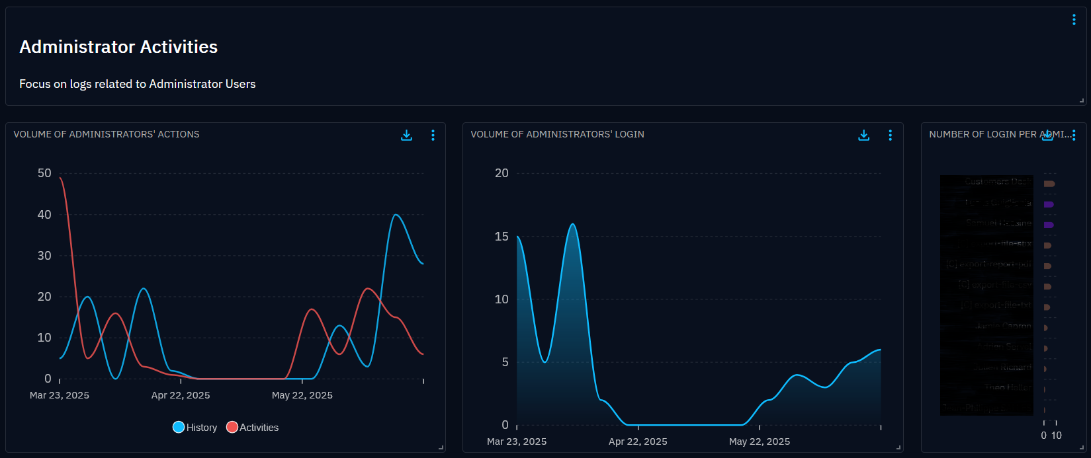Viewport: 1091px width, 458px height.
Task: Grab resize handle of Administrators' Login widget
Action: pos(898,447)
